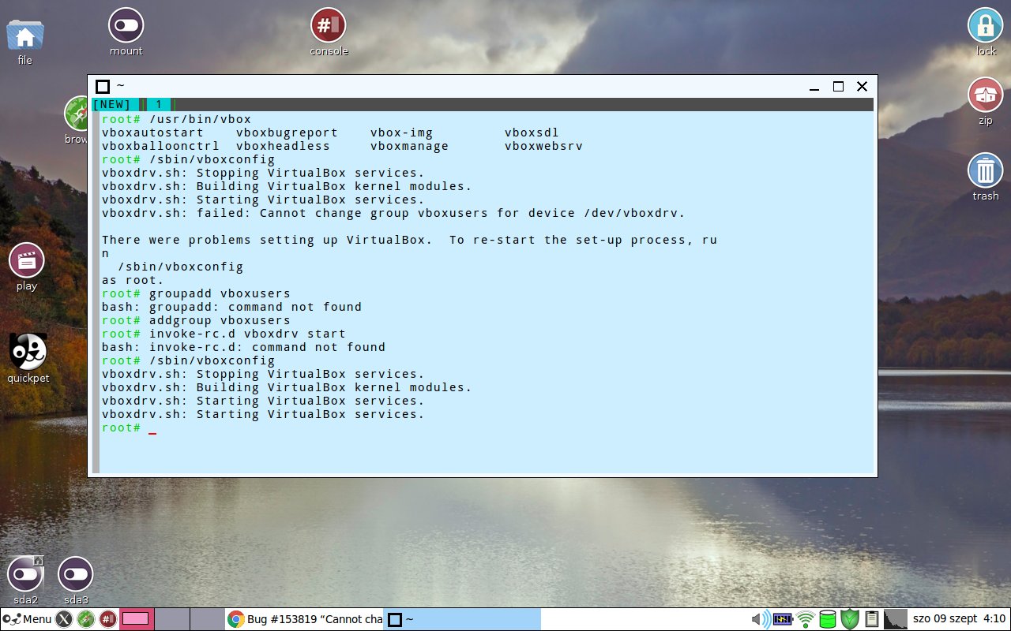Click the 'vbox-img' listing entry

[x=401, y=133]
